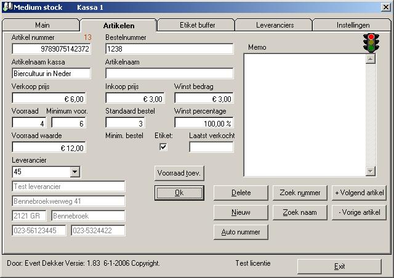Image resolution: width=394 pixels, height=278 pixels.
Task: Click the Winst bedrag field
Action: (x=204, y=98)
